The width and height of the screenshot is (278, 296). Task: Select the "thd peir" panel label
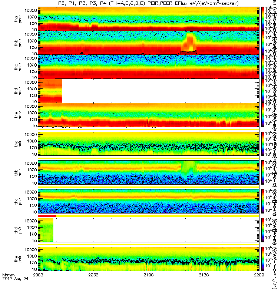[x=18, y=230]
